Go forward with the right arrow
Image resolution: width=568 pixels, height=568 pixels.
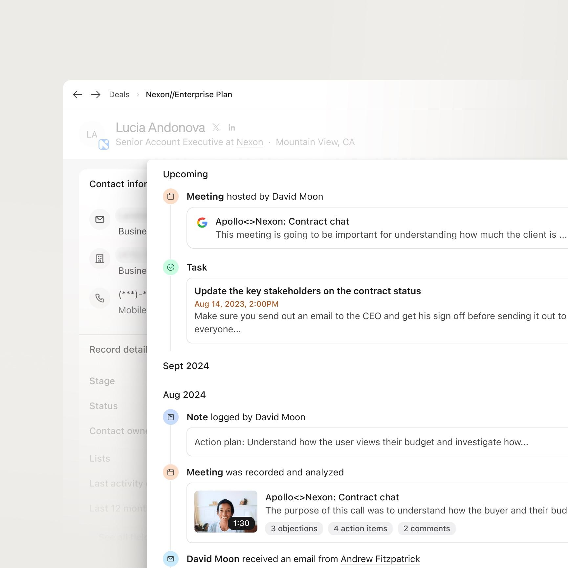pyautogui.click(x=96, y=95)
